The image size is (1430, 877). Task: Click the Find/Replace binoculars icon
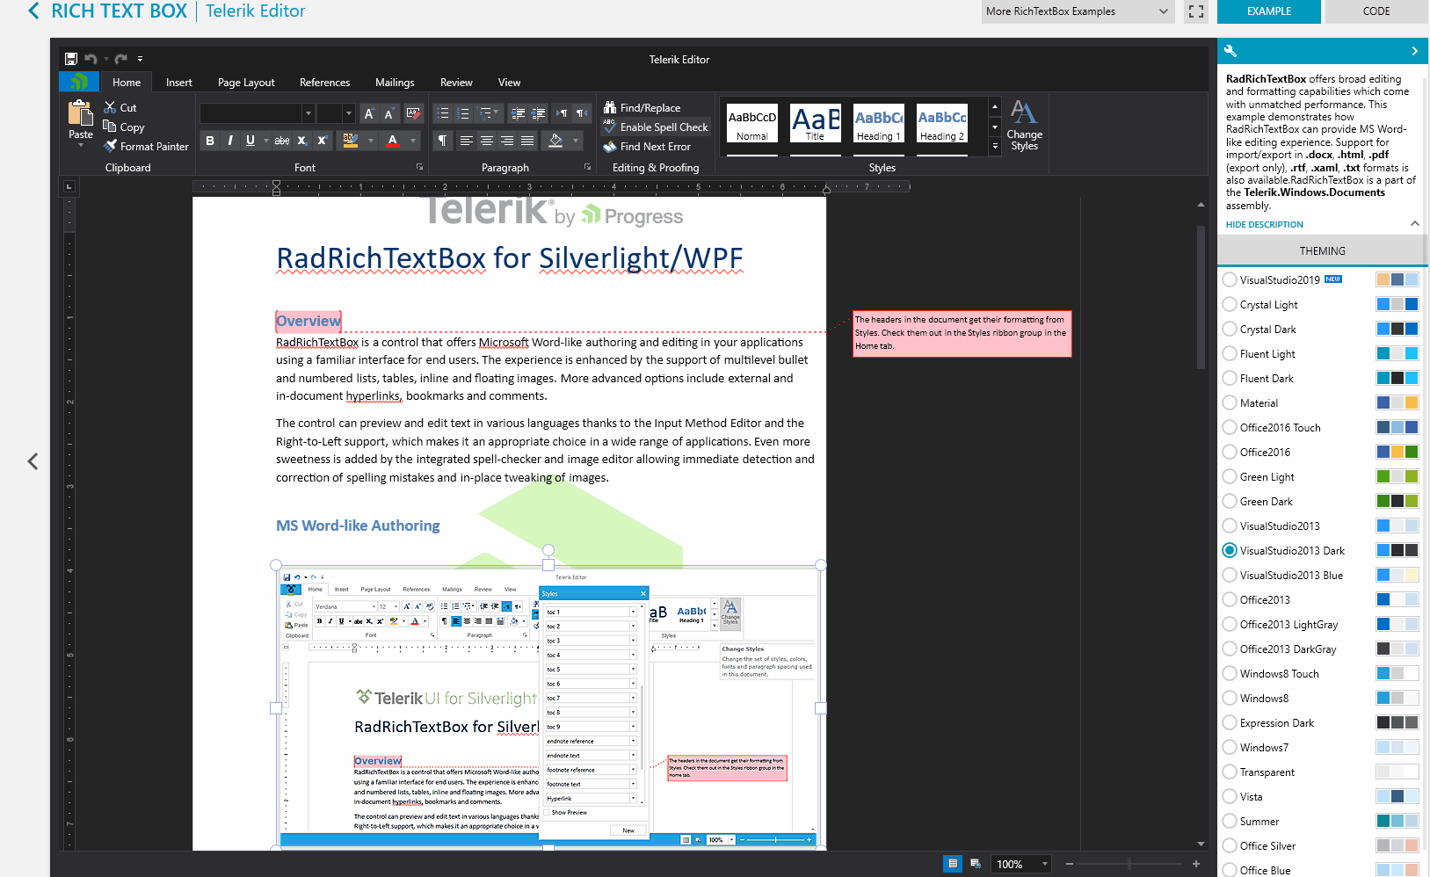[610, 107]
